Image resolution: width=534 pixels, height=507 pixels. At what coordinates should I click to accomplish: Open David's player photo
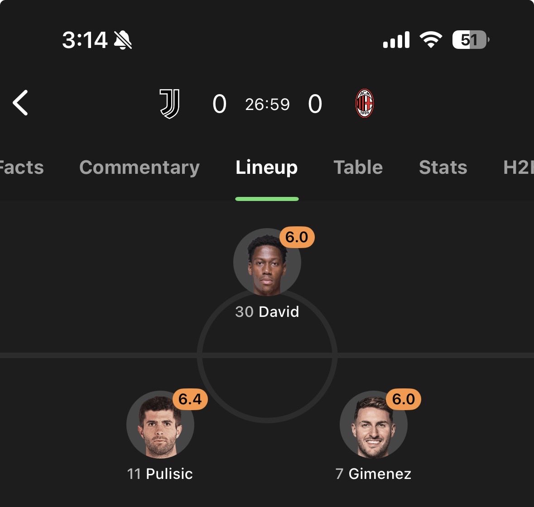(x=267, y=263)
